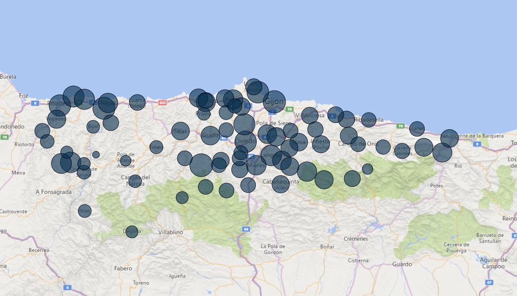Image resolution: width=517 pixels, height=296 pixels.
Task: Click the A Fonsagrada town label
Action: point(53,192)
